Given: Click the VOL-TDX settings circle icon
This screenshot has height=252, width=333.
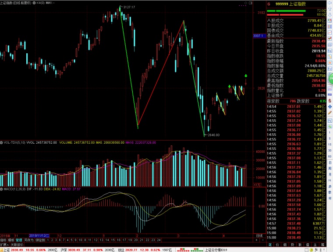Looking at the screenshot, I should click(1, 142).
